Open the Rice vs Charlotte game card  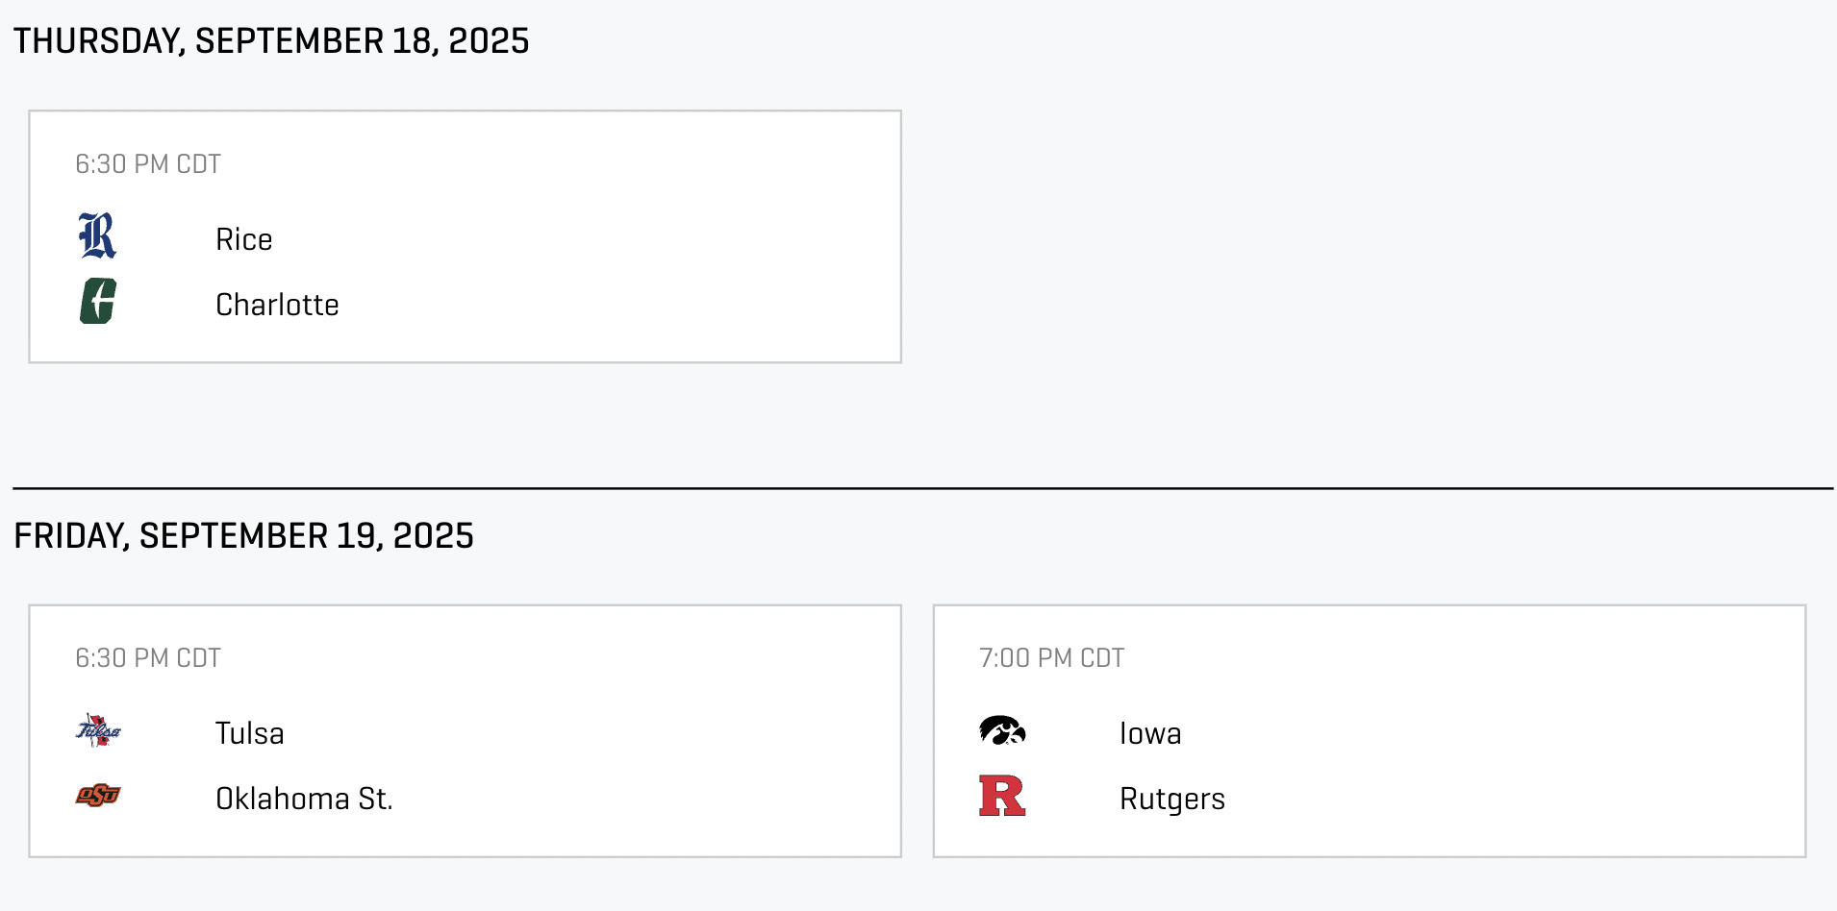(466, 236)
